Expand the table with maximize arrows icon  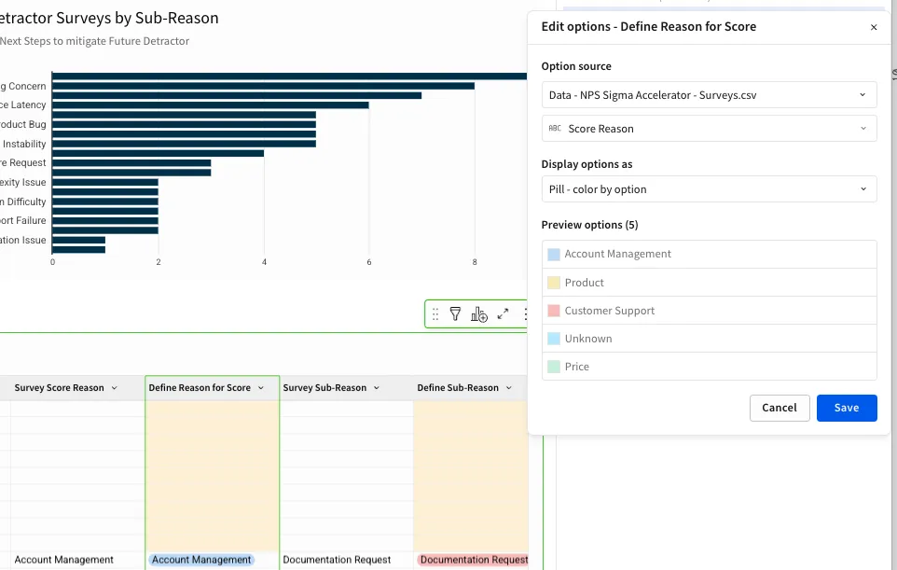[504, 314]
